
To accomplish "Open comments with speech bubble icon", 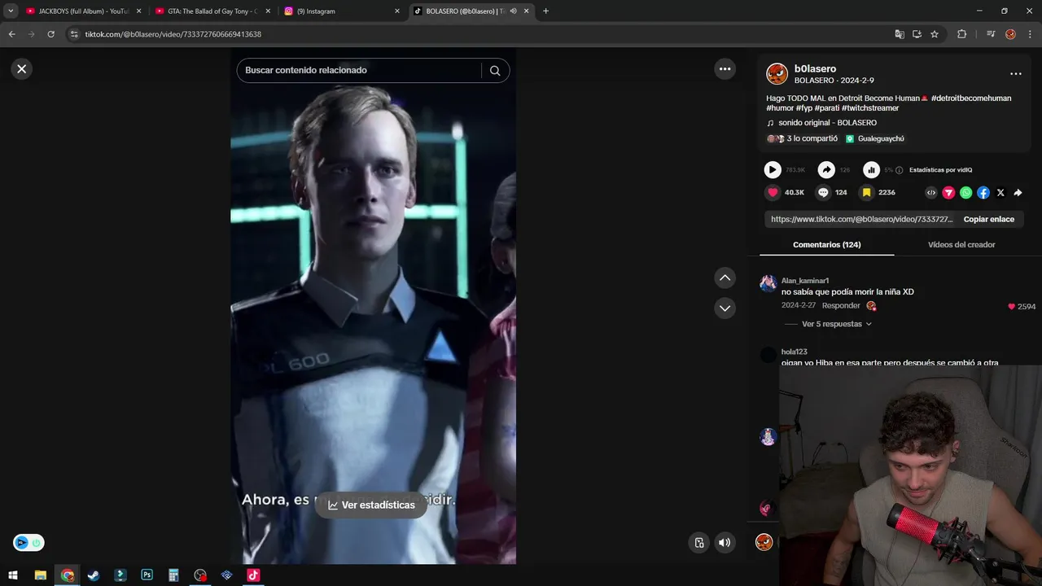I will (823, 193).
